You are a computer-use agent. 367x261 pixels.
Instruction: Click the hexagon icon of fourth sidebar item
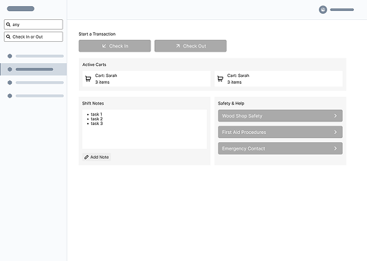point(10,96)
